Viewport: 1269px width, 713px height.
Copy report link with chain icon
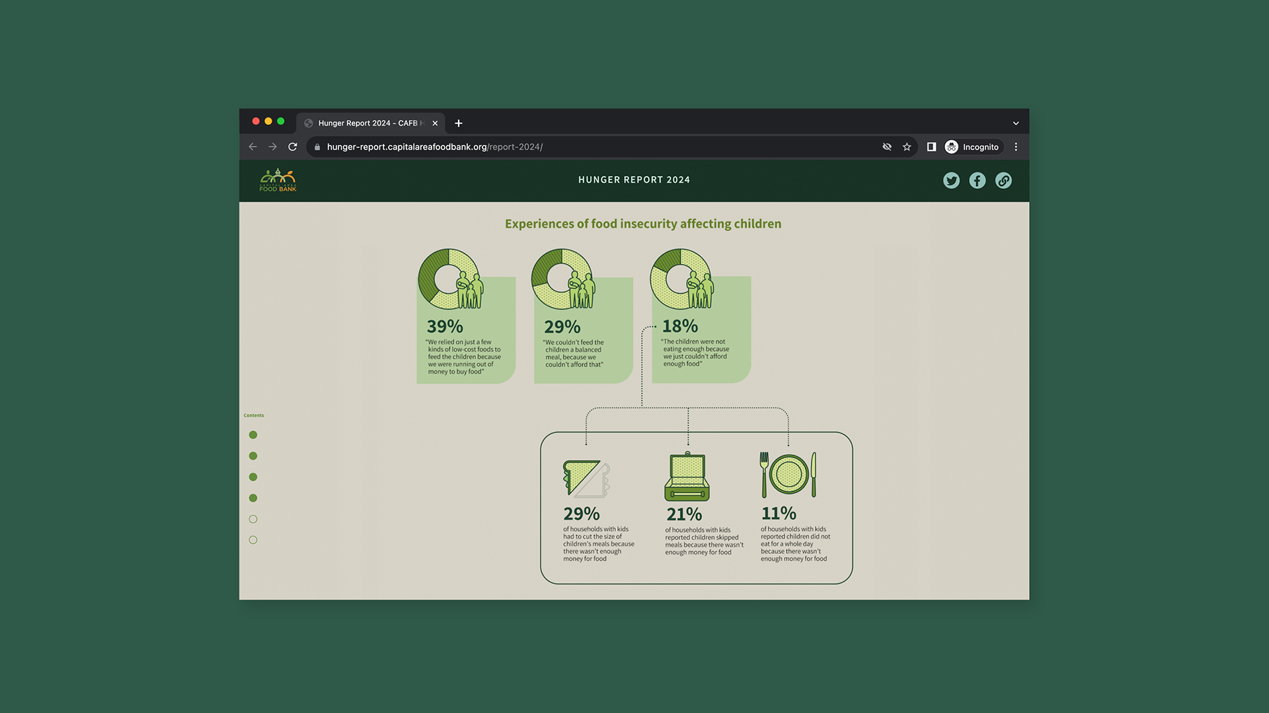[1003, 180]
